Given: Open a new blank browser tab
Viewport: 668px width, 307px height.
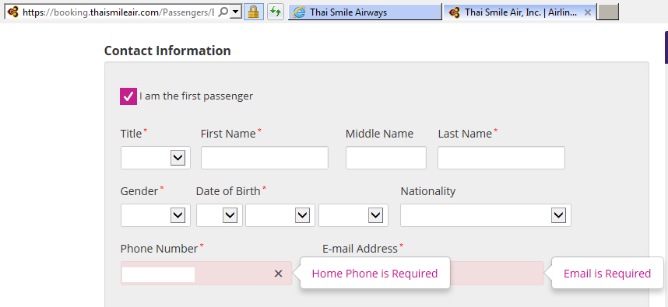Looking at the screenshot, I should [x=608, y=12].
